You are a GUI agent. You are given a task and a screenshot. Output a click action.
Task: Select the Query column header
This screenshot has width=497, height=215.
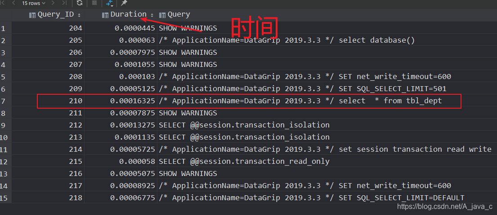175,14
